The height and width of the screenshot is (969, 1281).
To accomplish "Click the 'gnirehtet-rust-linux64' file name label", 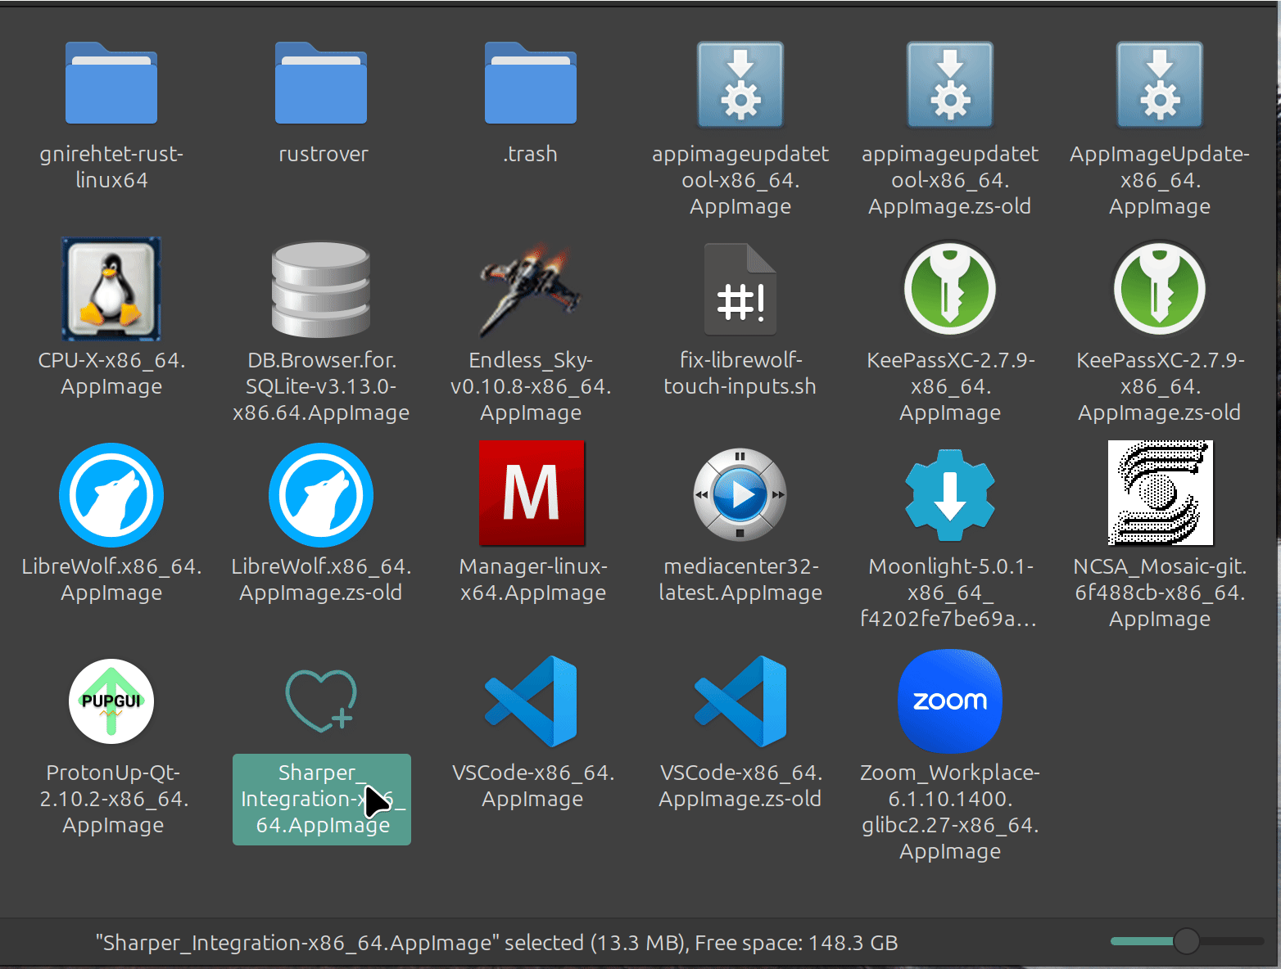I will (x=111, y=167).
